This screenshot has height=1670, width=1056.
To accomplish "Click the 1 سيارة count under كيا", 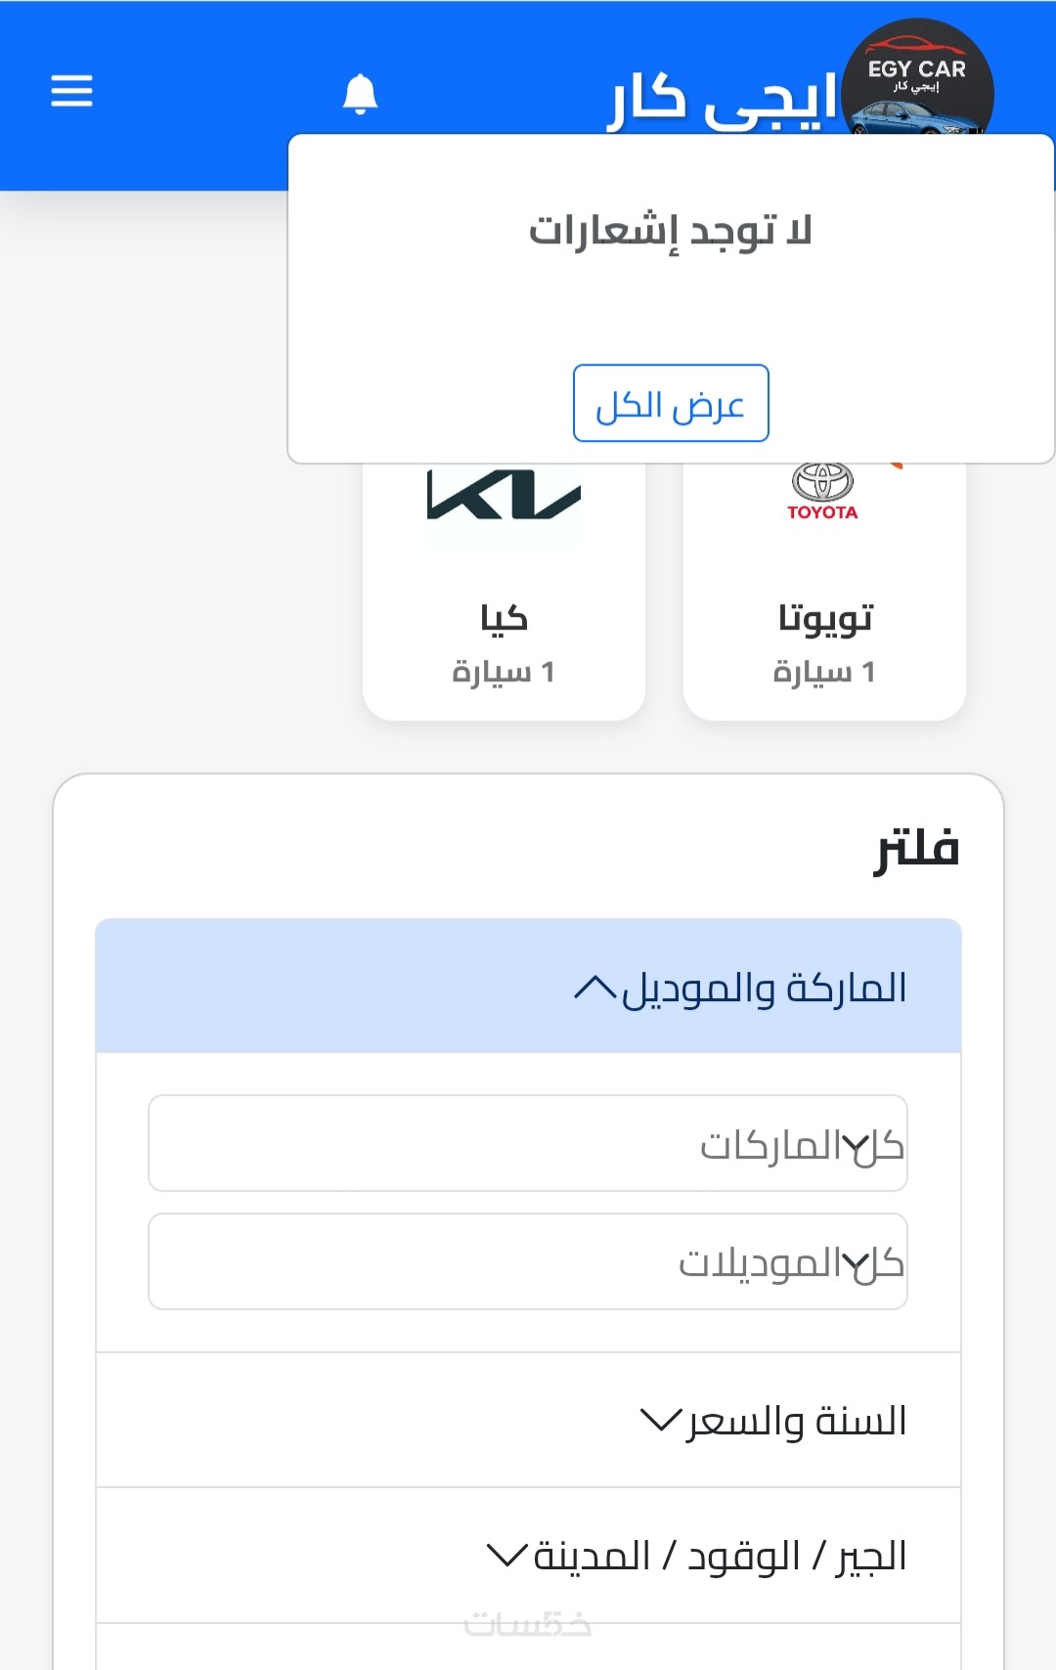I will click(504, 672).
